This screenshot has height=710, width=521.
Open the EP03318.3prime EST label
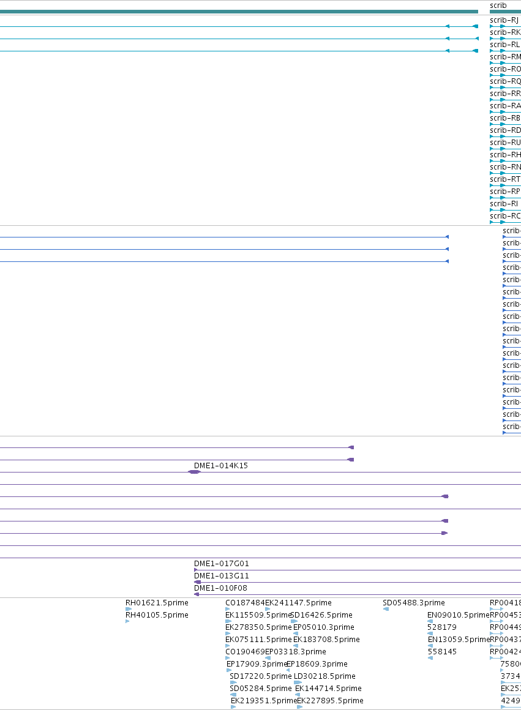[x=295, y=652]
